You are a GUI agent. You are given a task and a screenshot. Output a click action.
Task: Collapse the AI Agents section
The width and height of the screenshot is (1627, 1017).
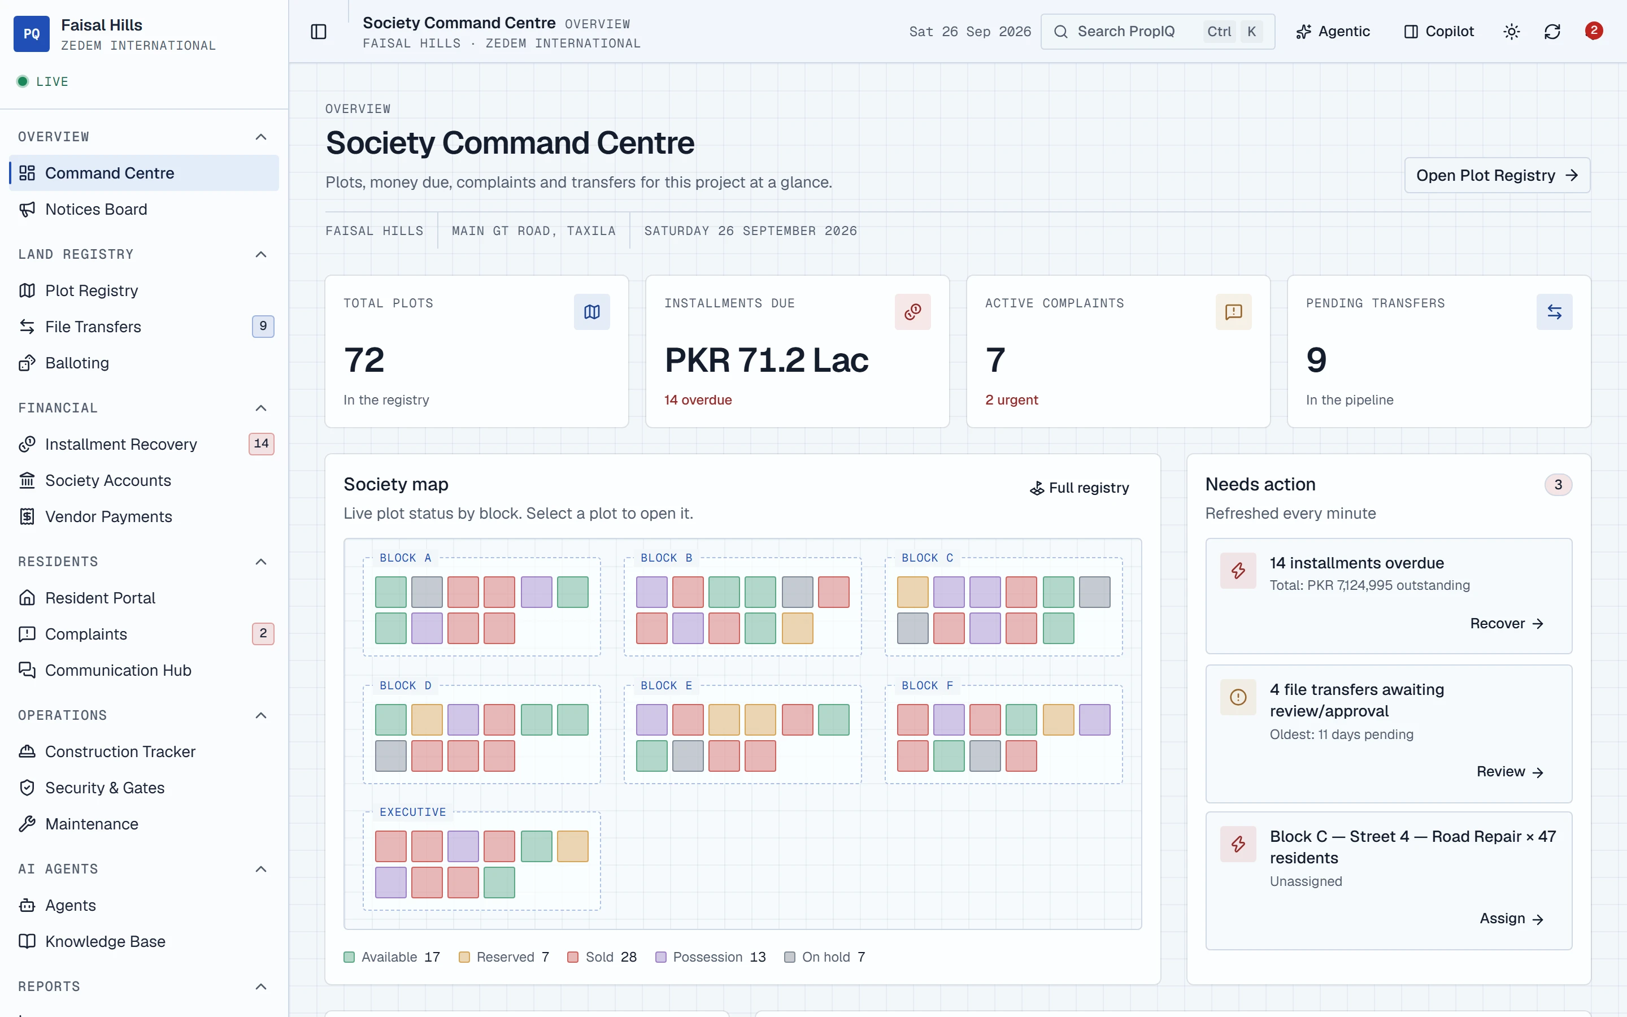(x=261, y=869)
